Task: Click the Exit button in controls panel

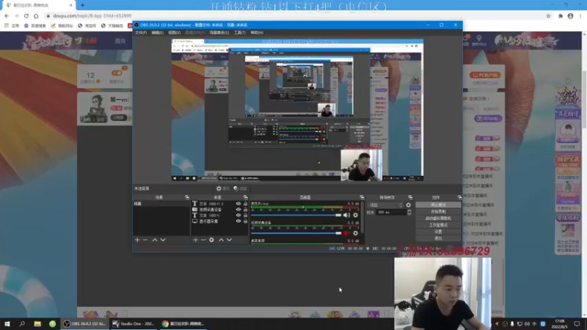Action: 438,239
